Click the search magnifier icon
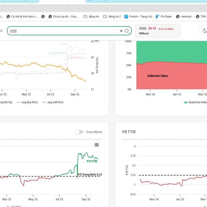This screenshot has width=207, height=207. point(127,31)
